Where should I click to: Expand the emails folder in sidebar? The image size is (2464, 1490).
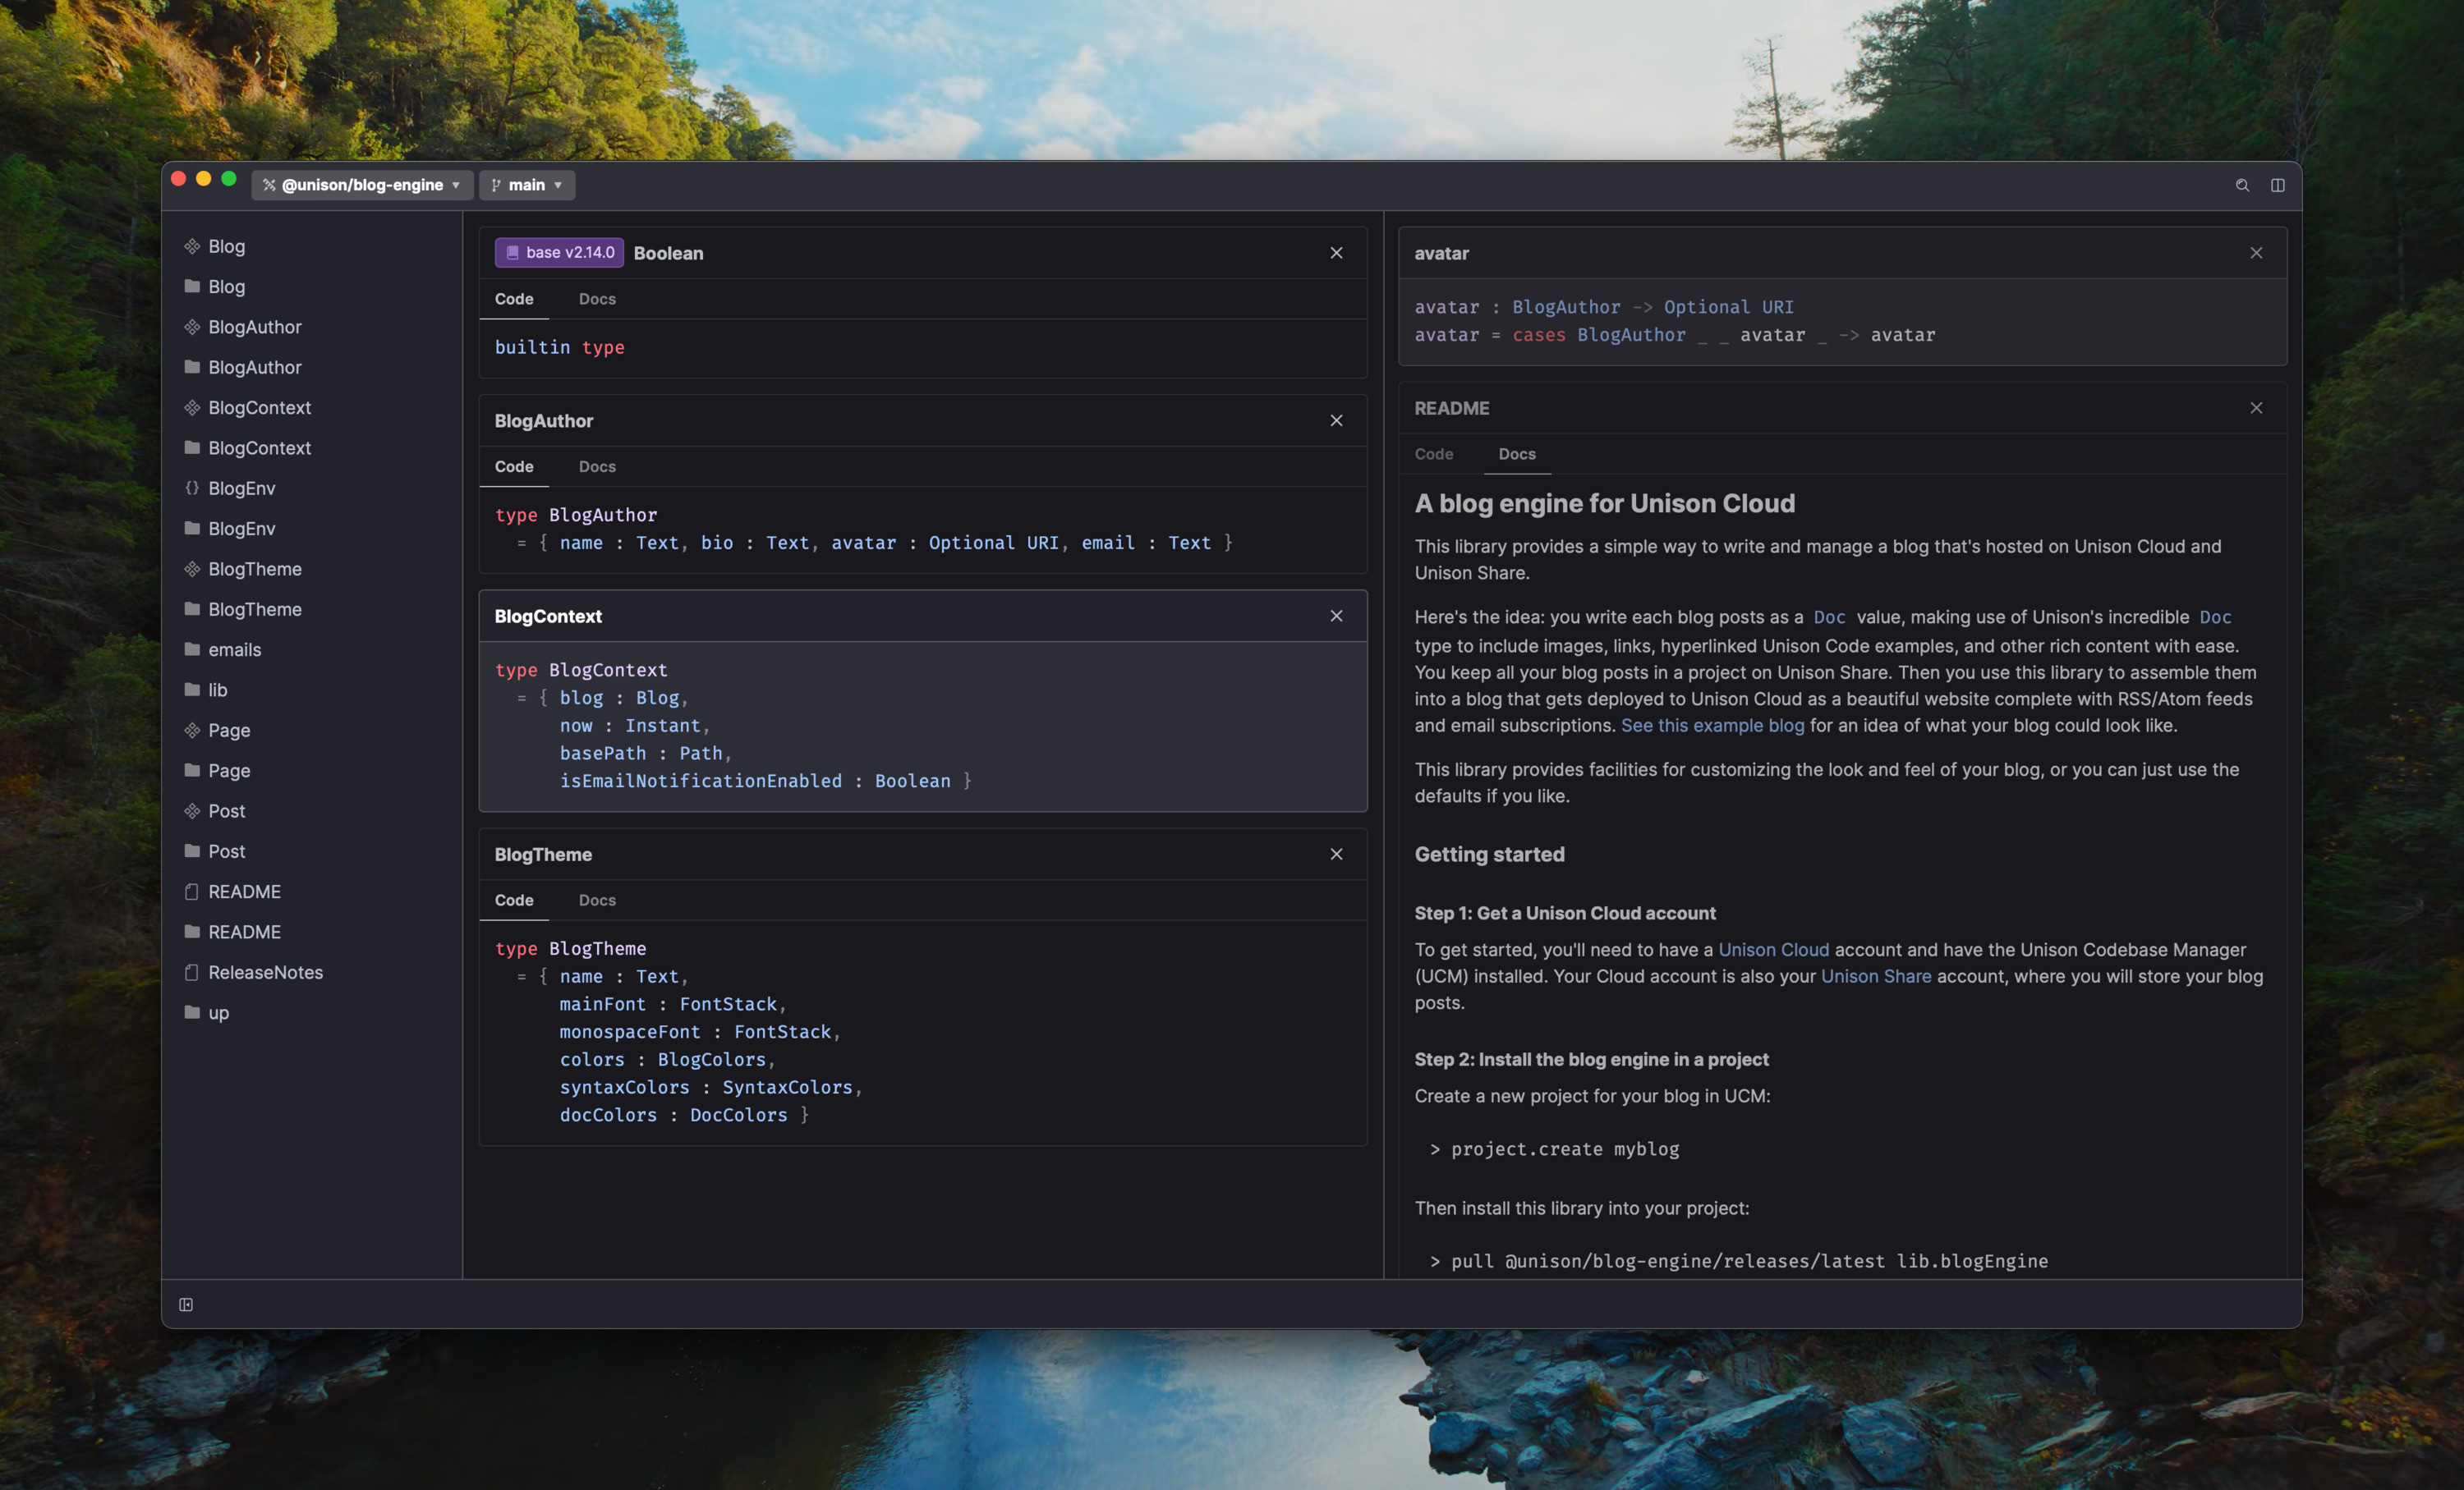tap(234, 649)
